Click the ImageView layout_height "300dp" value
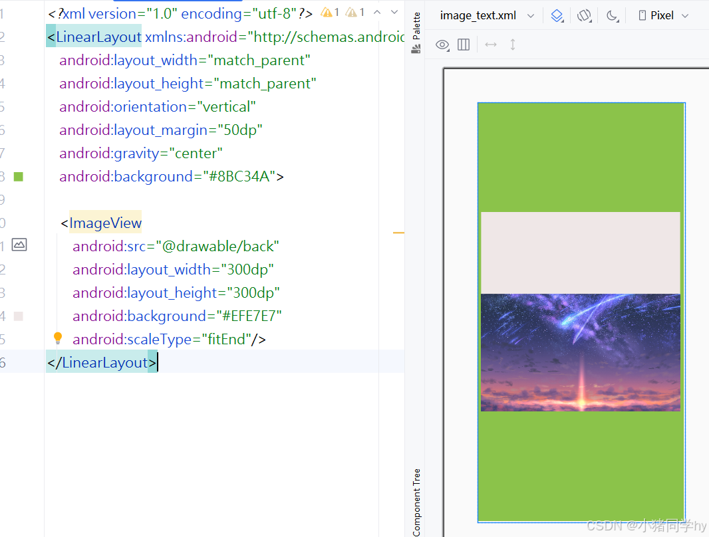Image resolution: width=709 pixels, height=537 pixels. 253,292
